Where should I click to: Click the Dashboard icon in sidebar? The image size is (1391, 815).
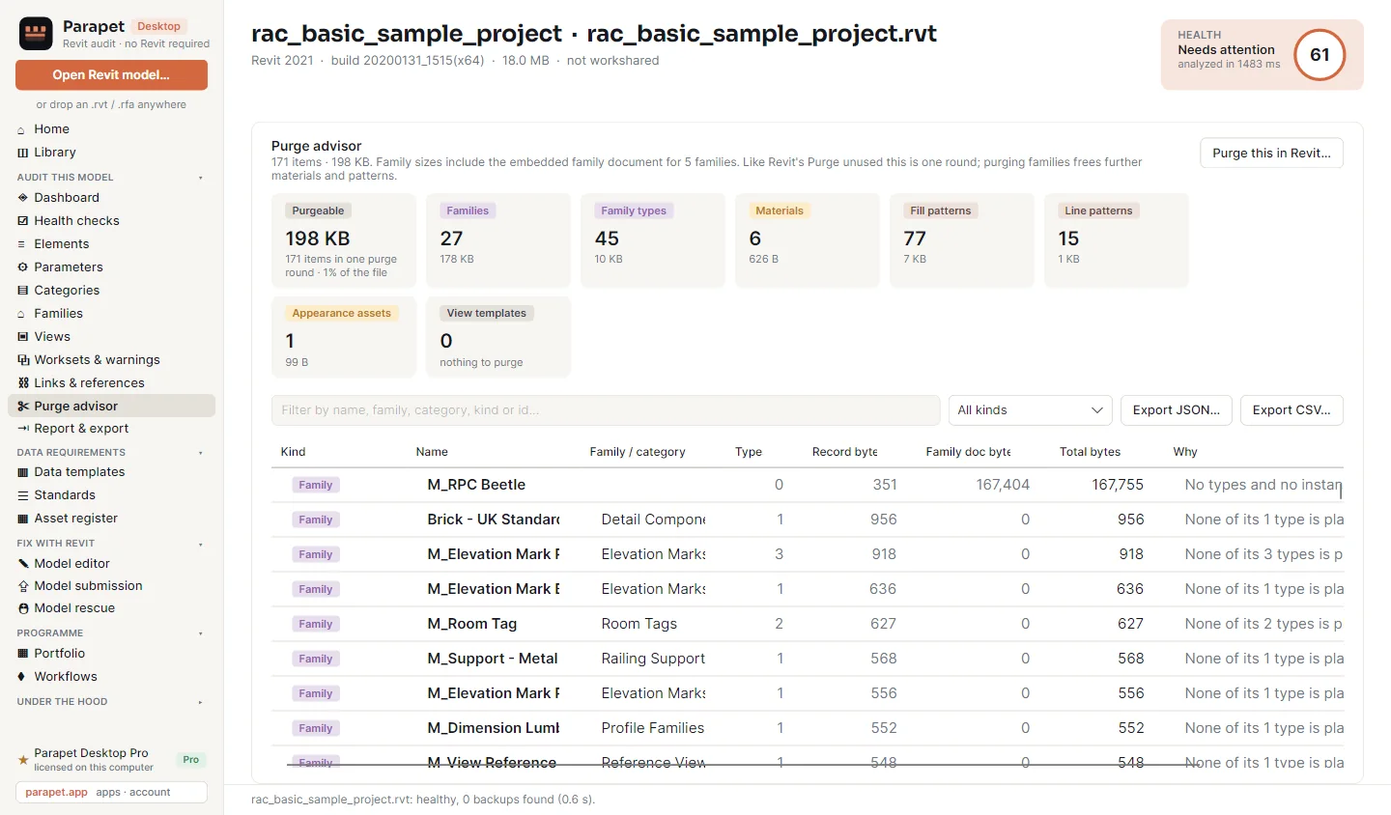(22, 198)
